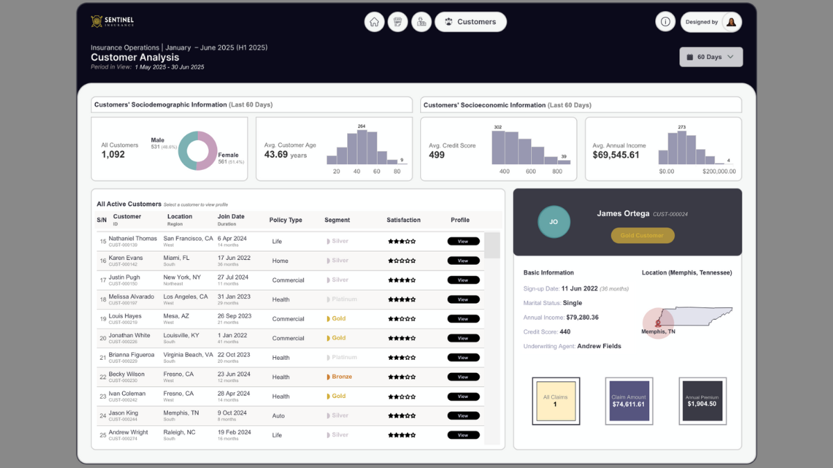The width and height of the screenshot is (833, 468).
Task: Click the Claim Amount purple tile
Action: pyautogui.click(x=628, y=401)
